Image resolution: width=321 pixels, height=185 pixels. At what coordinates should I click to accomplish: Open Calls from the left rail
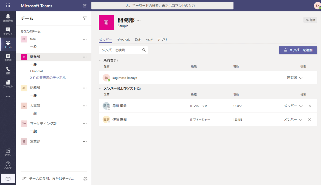(x=8, y=70)
